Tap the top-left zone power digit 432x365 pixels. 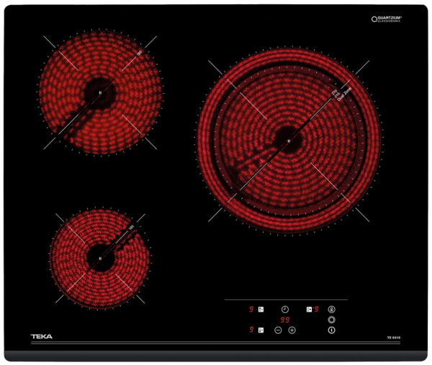click(x=251, y=308)
